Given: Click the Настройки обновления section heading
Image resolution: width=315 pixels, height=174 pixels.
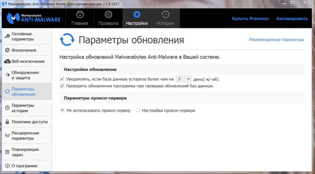Looking at the screenshot, I should click(90, 69).
